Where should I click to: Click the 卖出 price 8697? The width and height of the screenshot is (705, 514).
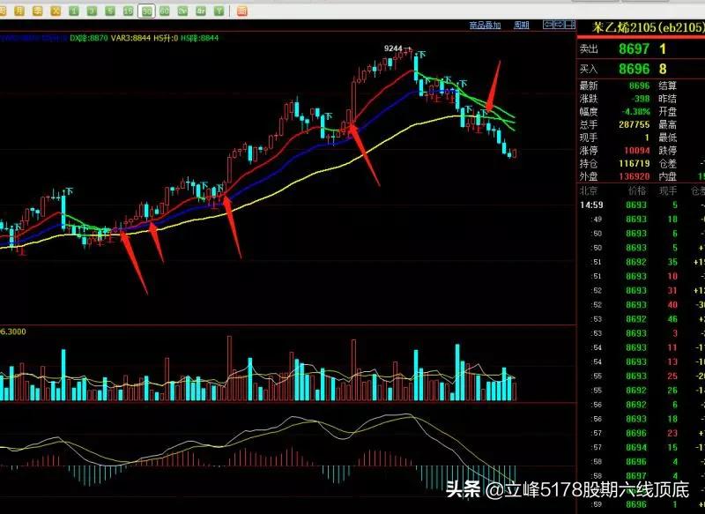(x=634, y=48)
